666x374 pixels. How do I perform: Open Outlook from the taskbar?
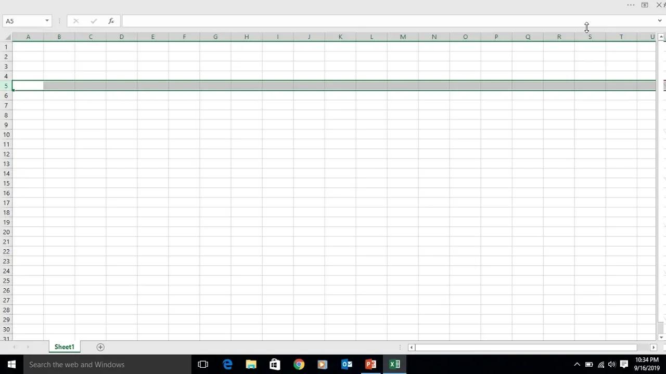[347, 364]
